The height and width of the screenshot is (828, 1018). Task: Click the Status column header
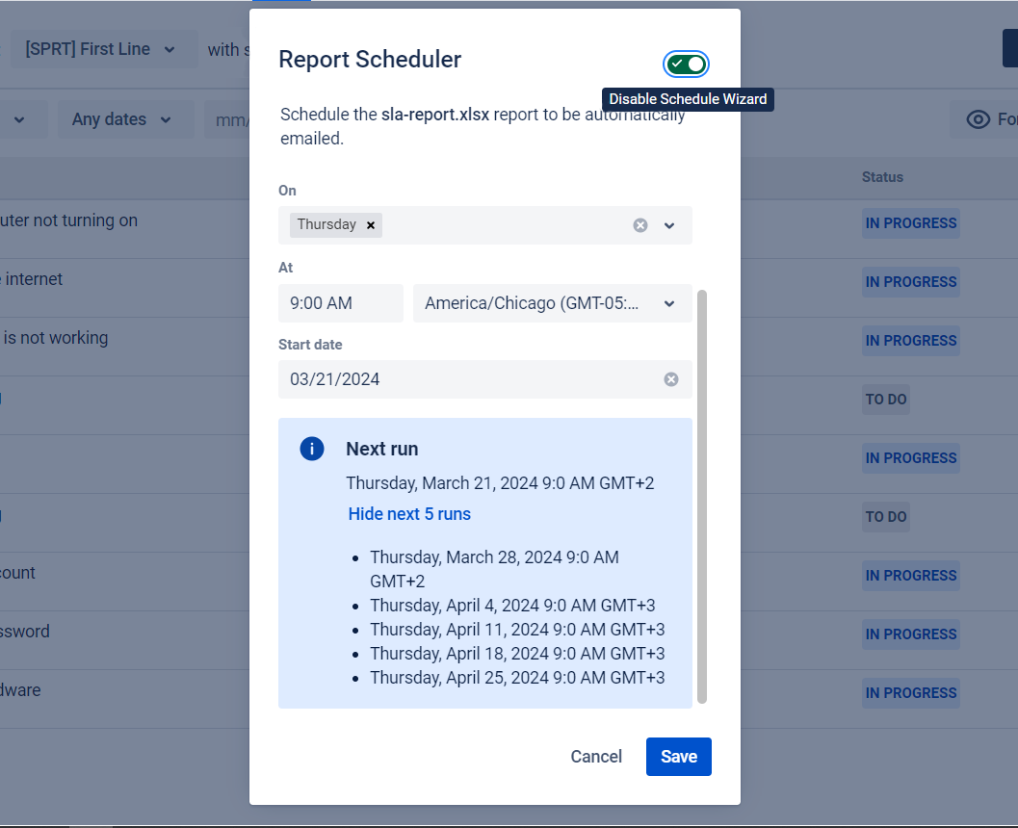882,177
